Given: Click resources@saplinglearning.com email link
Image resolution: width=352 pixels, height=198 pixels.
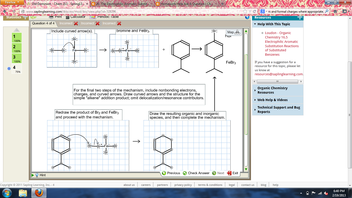Looking at the screenshot, I should click(x=279, y=74).
